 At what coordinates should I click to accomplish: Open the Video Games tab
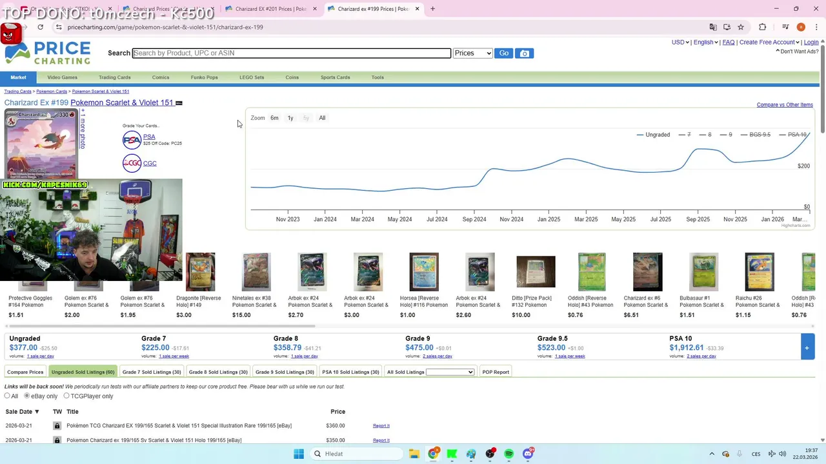[x=62, y=77]
